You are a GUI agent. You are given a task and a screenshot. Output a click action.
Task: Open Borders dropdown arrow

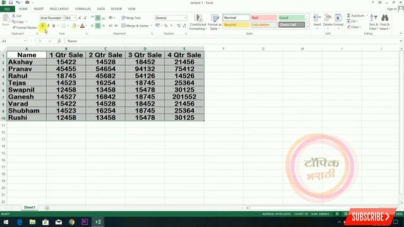(68, 26)
